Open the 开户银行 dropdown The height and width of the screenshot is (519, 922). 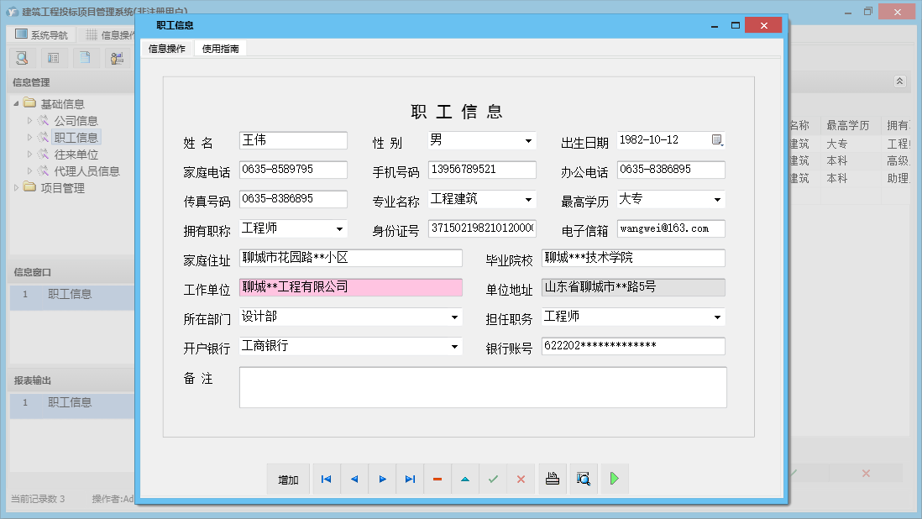click(454, 346)
